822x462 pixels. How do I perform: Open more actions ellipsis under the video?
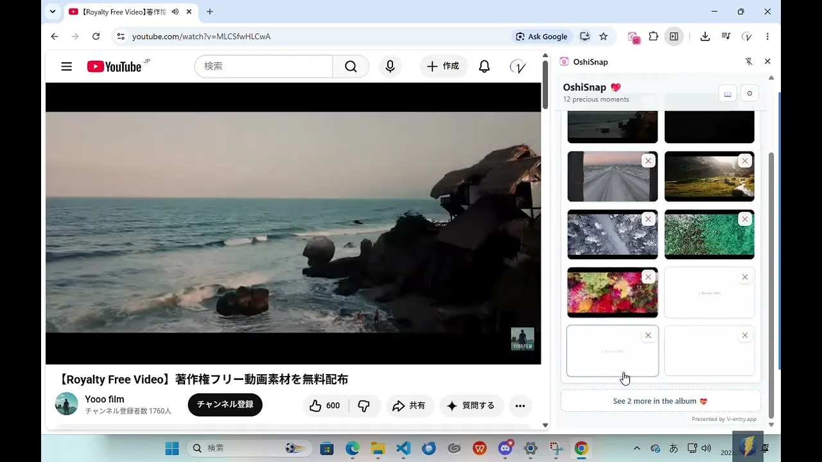click(x=520, y=406)
